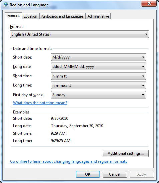Viewport: 159px width, 183px height.
Task: Open the Administrative tab
Action: (x=98, y=16)
